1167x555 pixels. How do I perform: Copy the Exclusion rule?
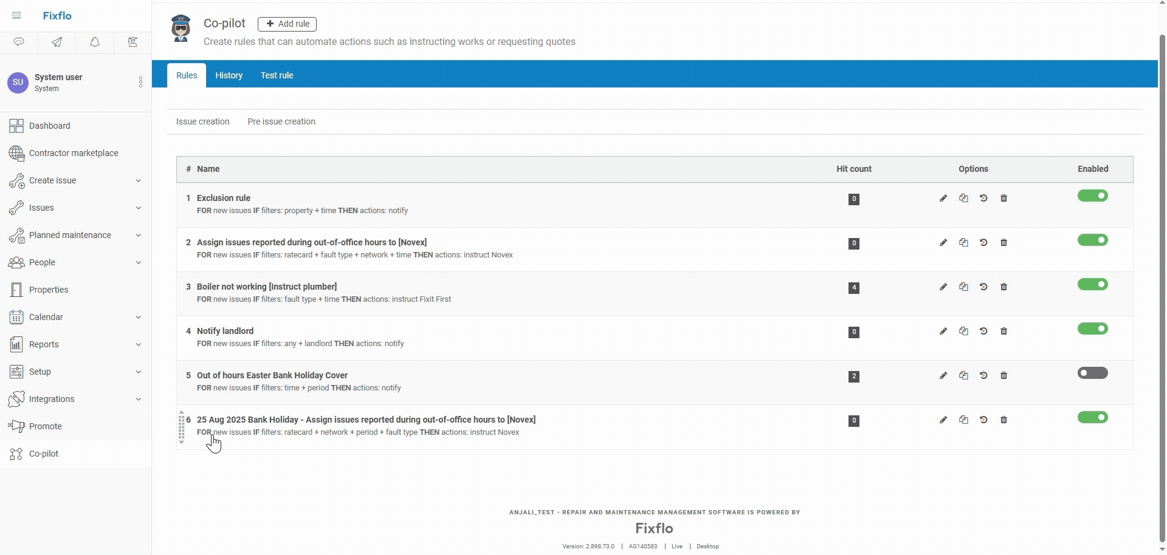[x=963, y=199]
